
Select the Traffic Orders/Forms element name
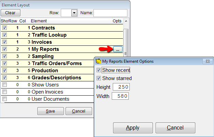[57, 63]
